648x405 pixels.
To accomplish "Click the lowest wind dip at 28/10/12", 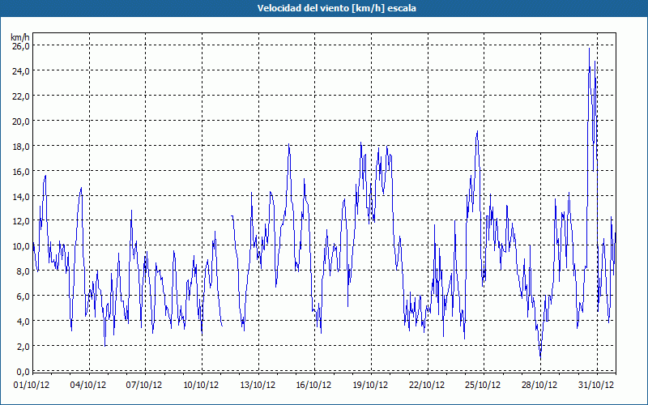I will pyautogui.click(x=540, y=358).
